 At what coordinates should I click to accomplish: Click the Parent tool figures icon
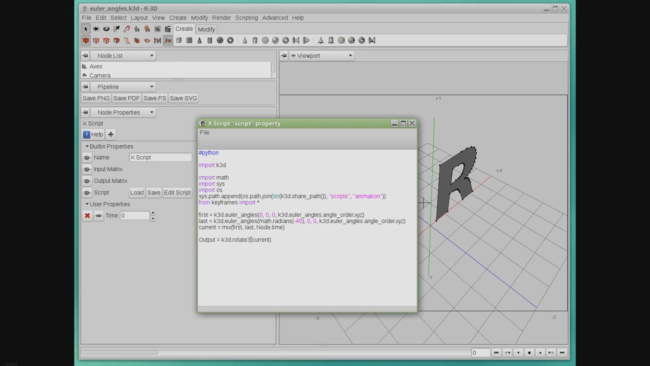coord(137,29)
